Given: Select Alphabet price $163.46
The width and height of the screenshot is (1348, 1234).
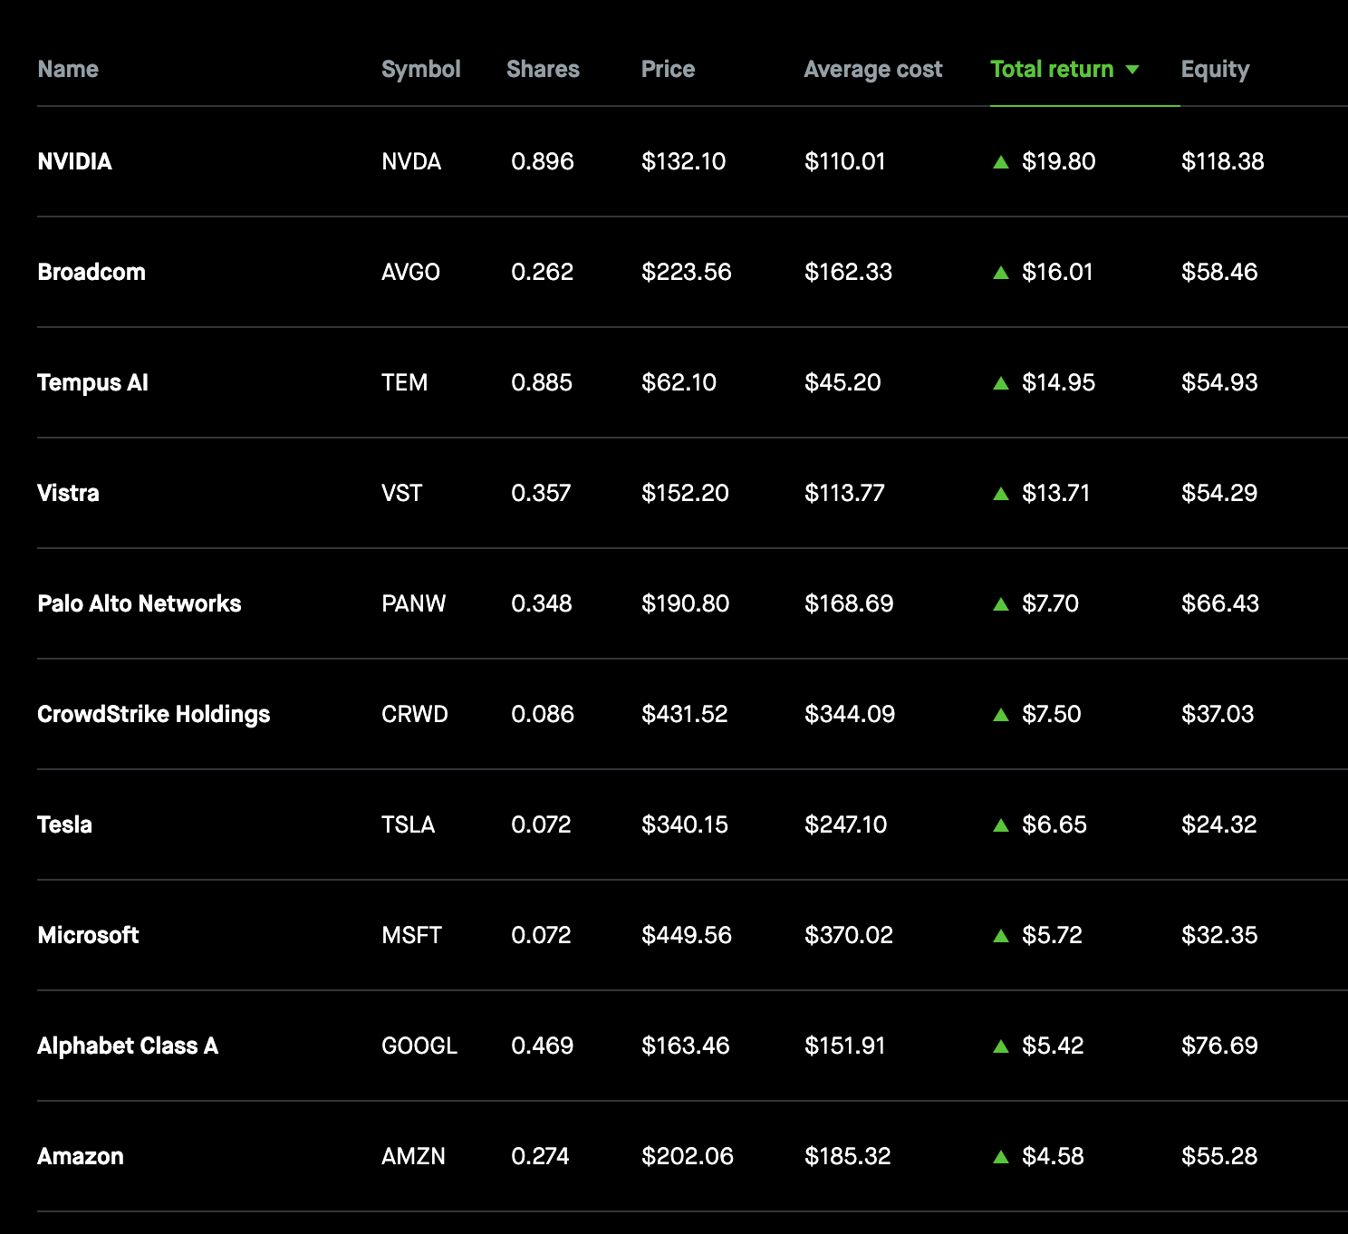Looking at the screenshot, I should [x=686, y=1046].
